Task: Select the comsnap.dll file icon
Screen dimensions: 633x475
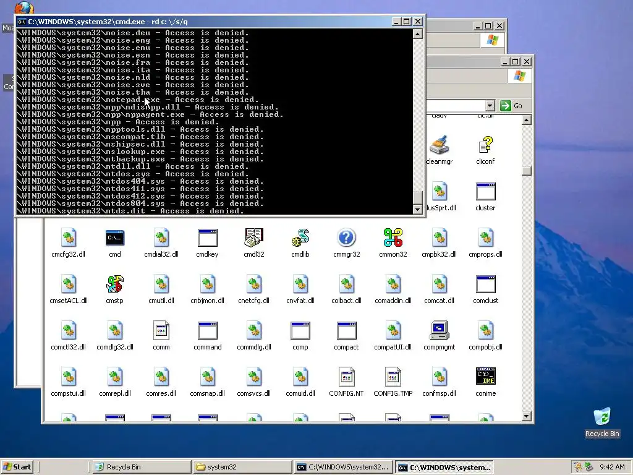Action: click(208, 377)
